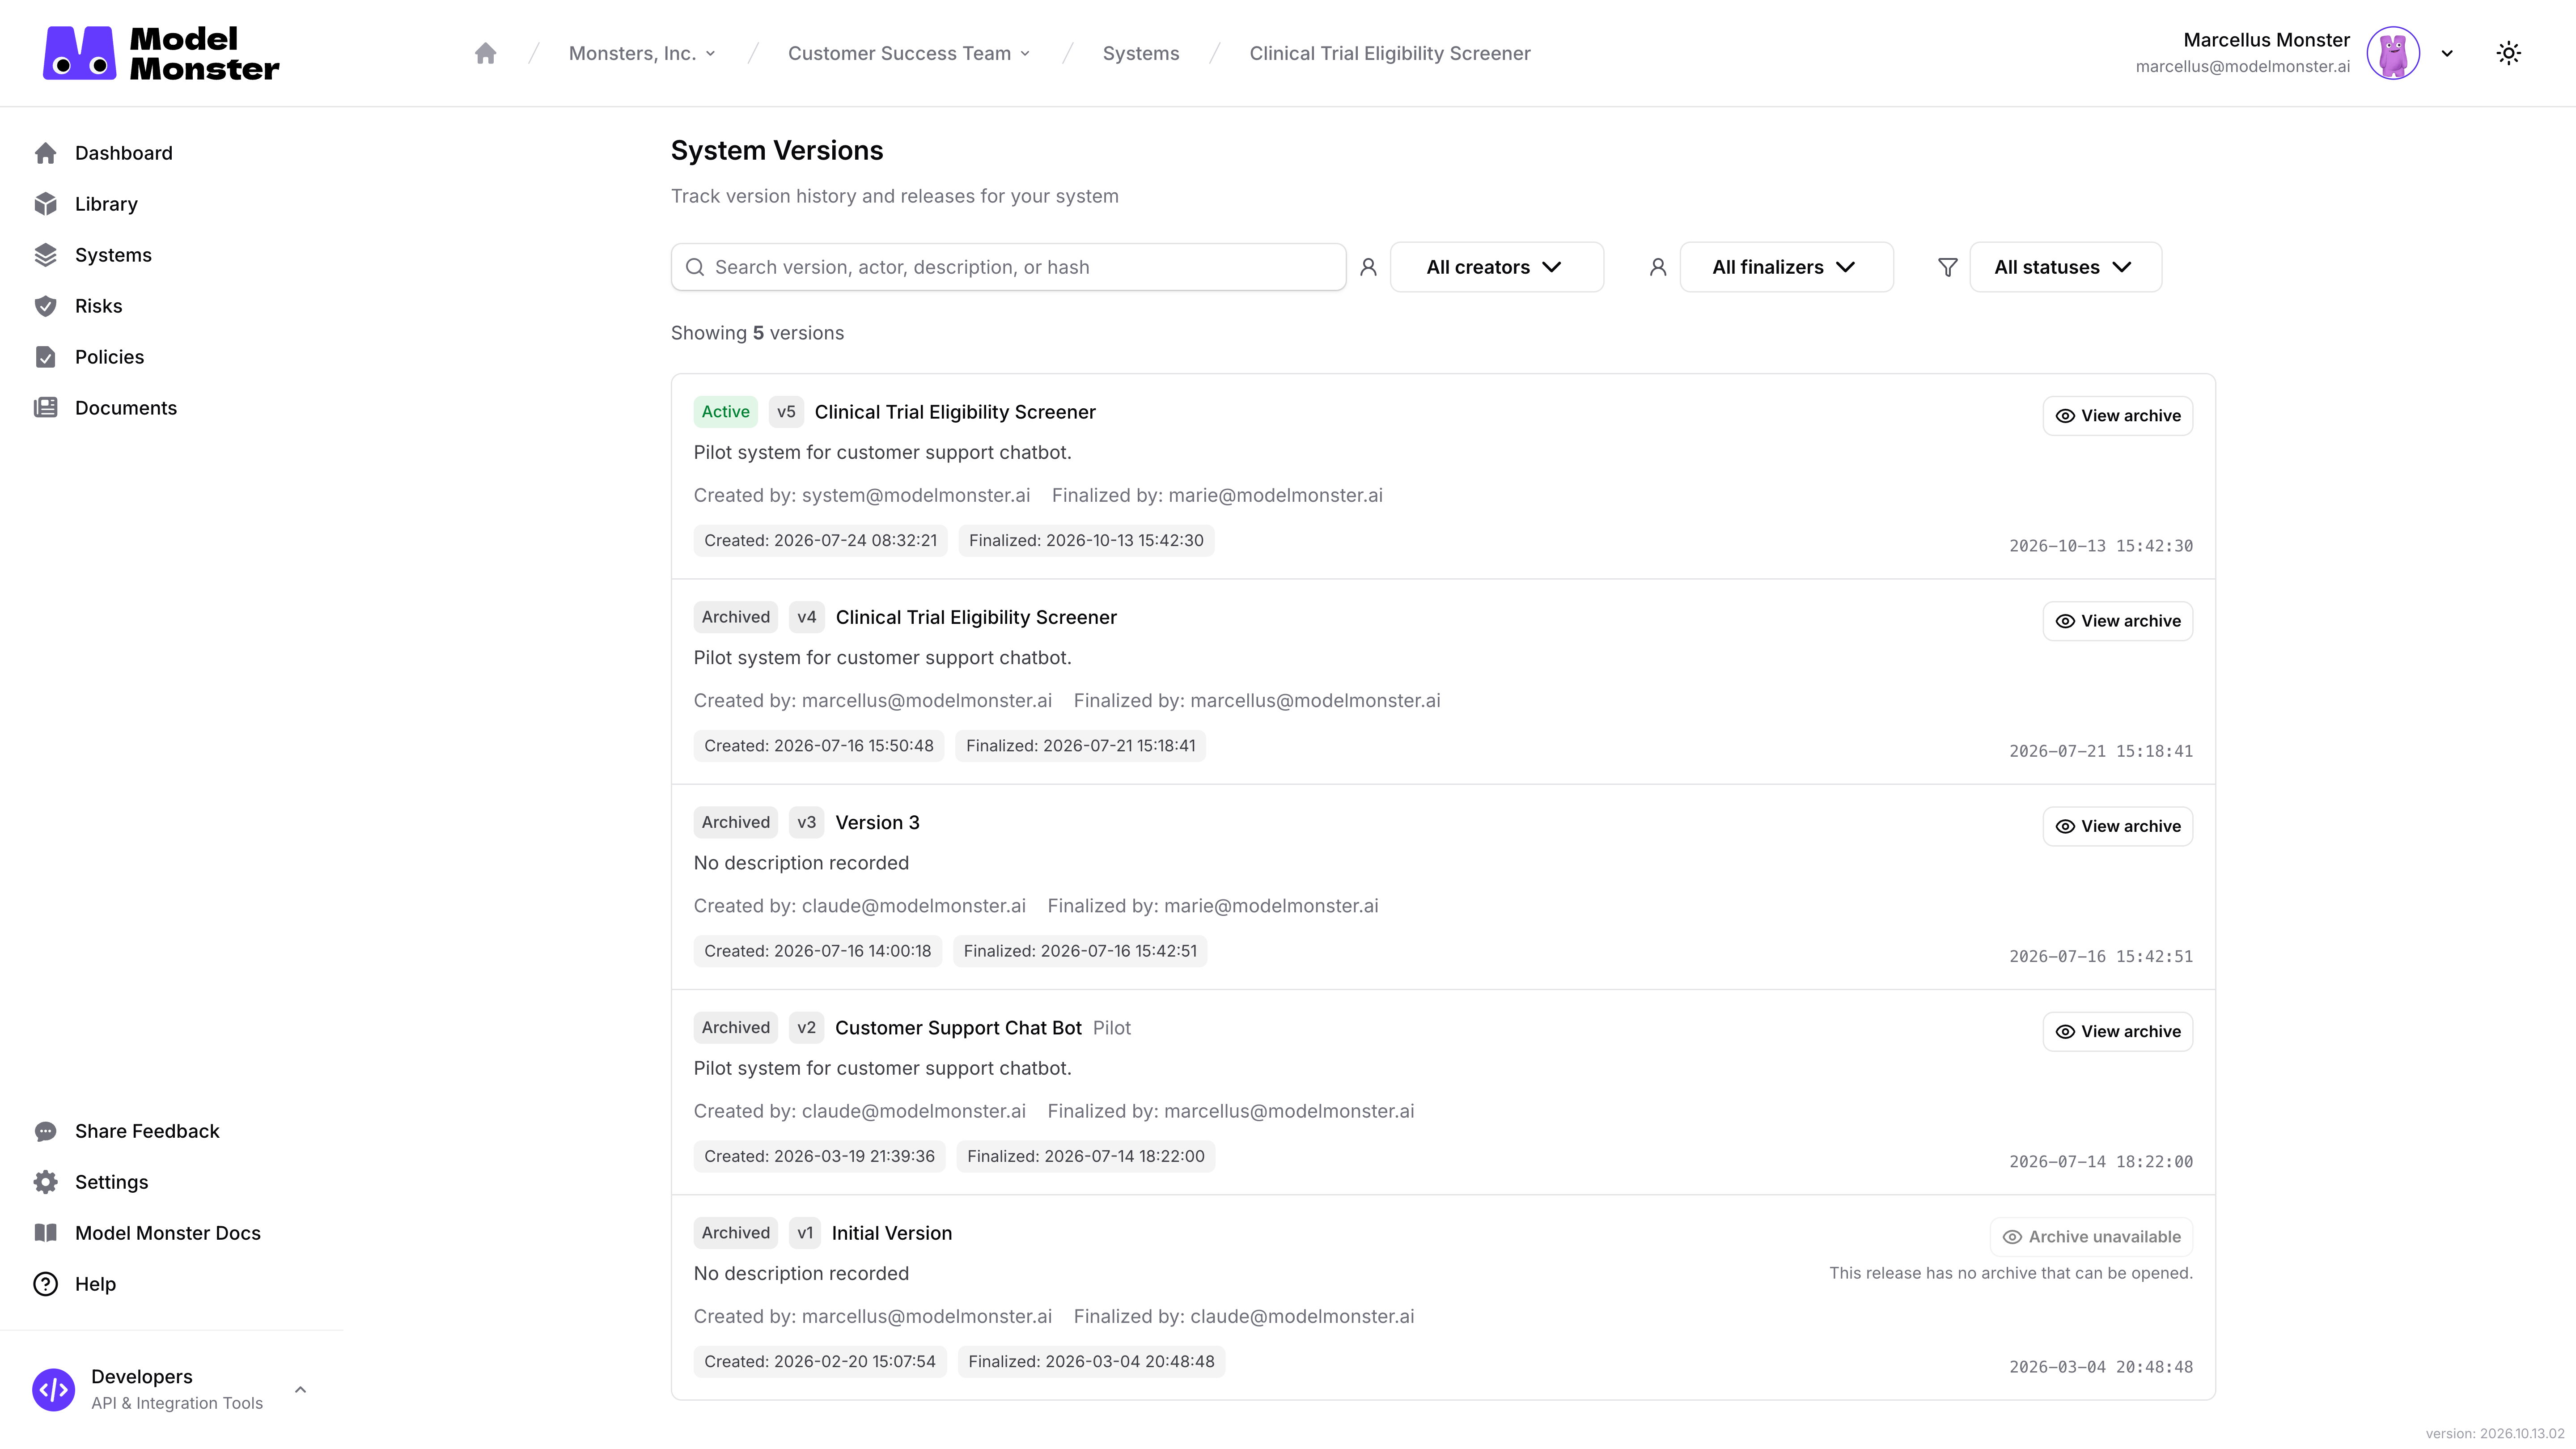Open the Dashboard sidebar icon
This screenshot has height=1449, width=2576.
pyautogui.click(x=46, y=153)
